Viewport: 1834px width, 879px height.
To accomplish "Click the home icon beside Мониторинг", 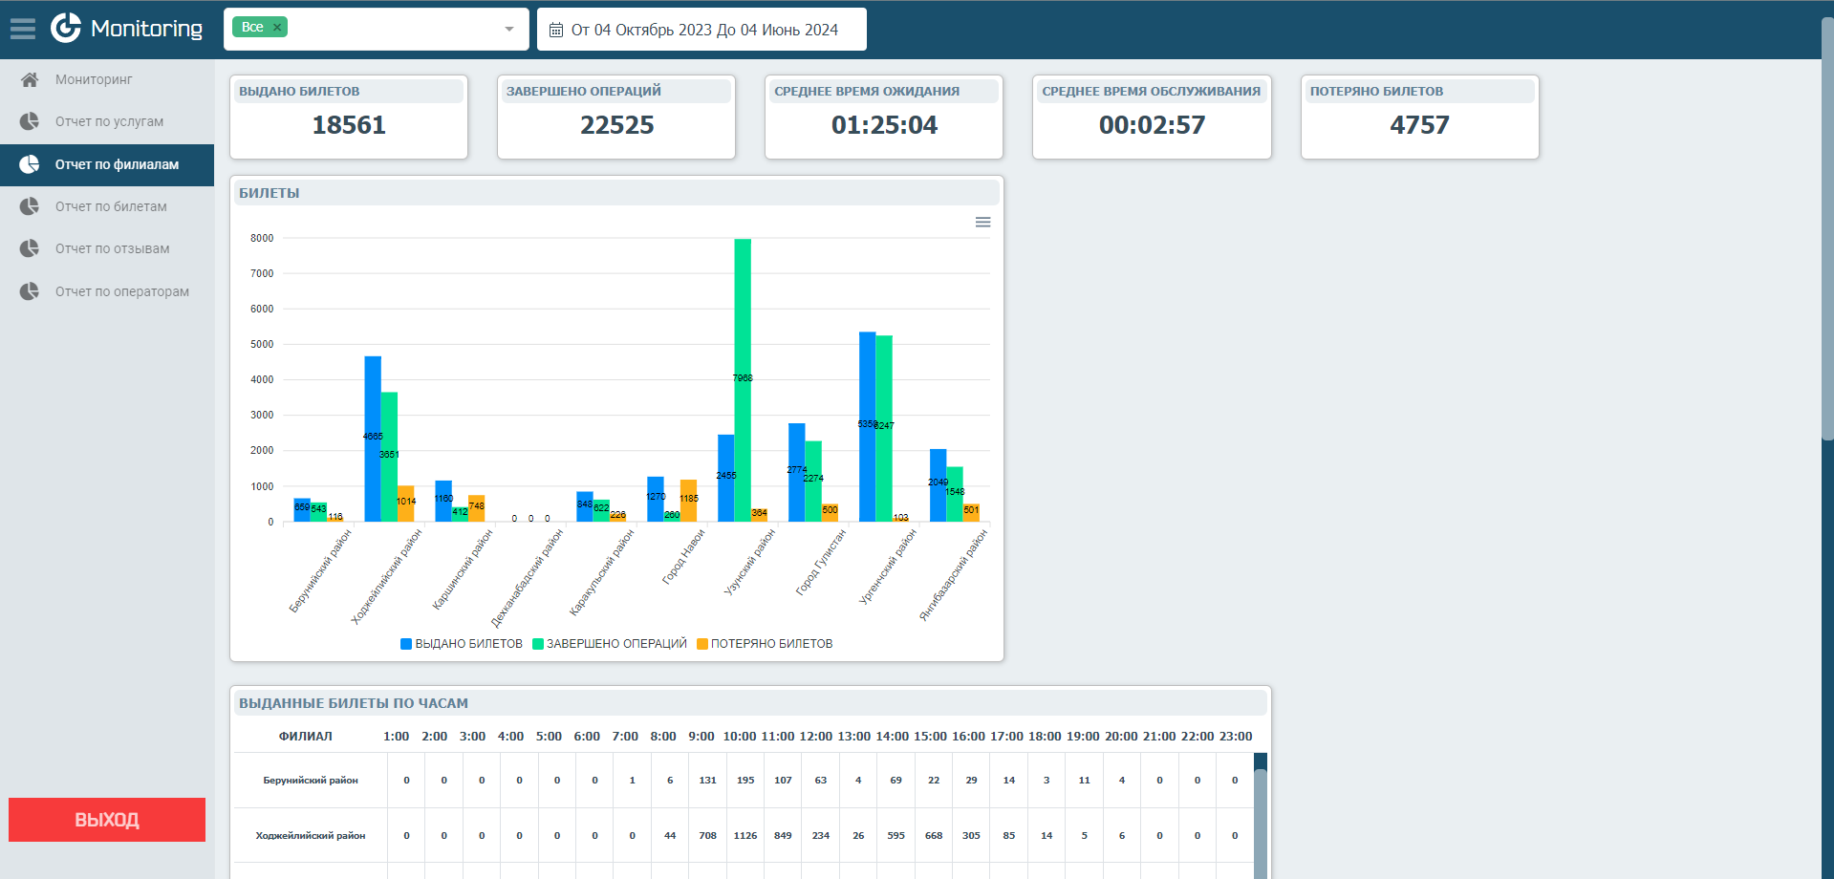I will (x=30, y=79).
